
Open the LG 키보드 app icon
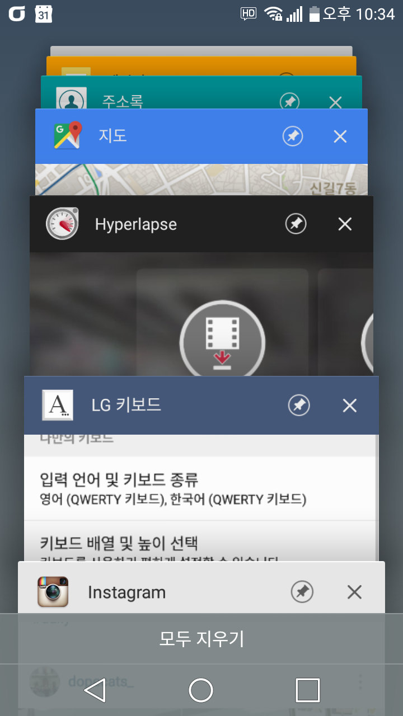tap(58, 405)
